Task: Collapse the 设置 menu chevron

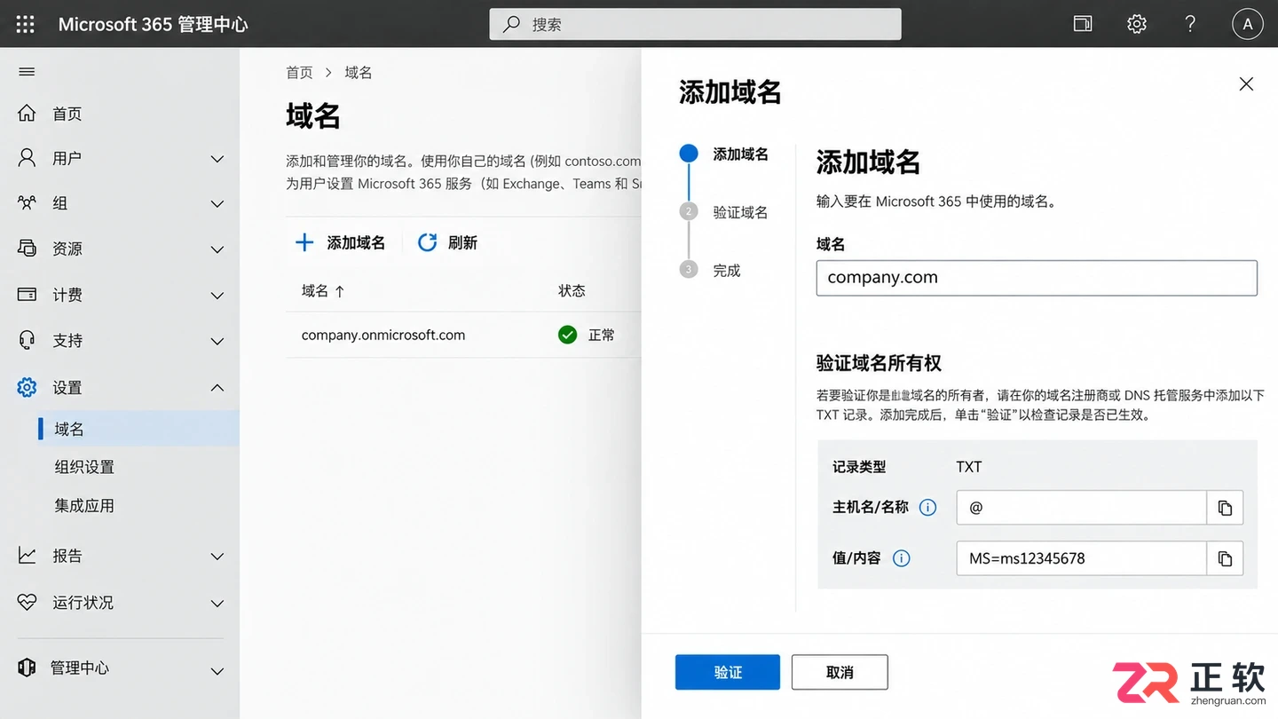Action: [217, 388]
